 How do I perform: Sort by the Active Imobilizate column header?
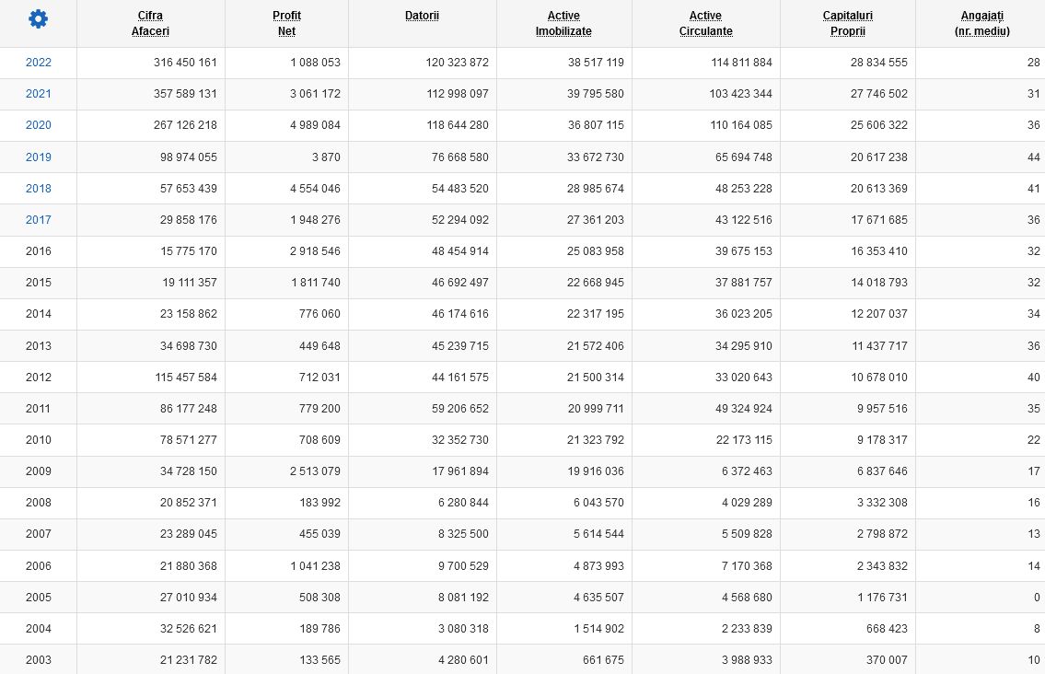coord(563,23)
